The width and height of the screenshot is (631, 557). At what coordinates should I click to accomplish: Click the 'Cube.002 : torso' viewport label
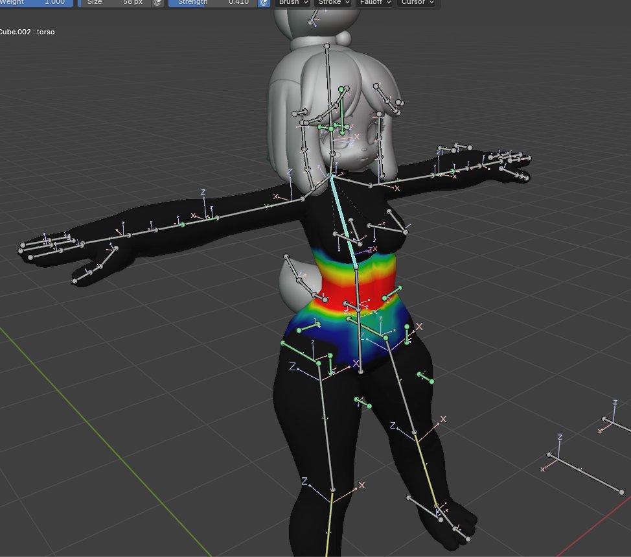pyautogui.click(x=27, y=32)
